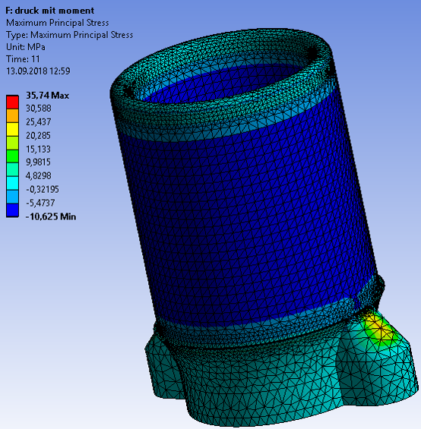Select the '-0,32195' legend value

pos(43,189)
